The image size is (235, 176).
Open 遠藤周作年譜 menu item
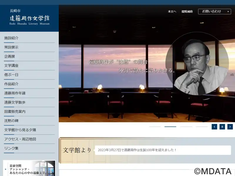[29, 93]
